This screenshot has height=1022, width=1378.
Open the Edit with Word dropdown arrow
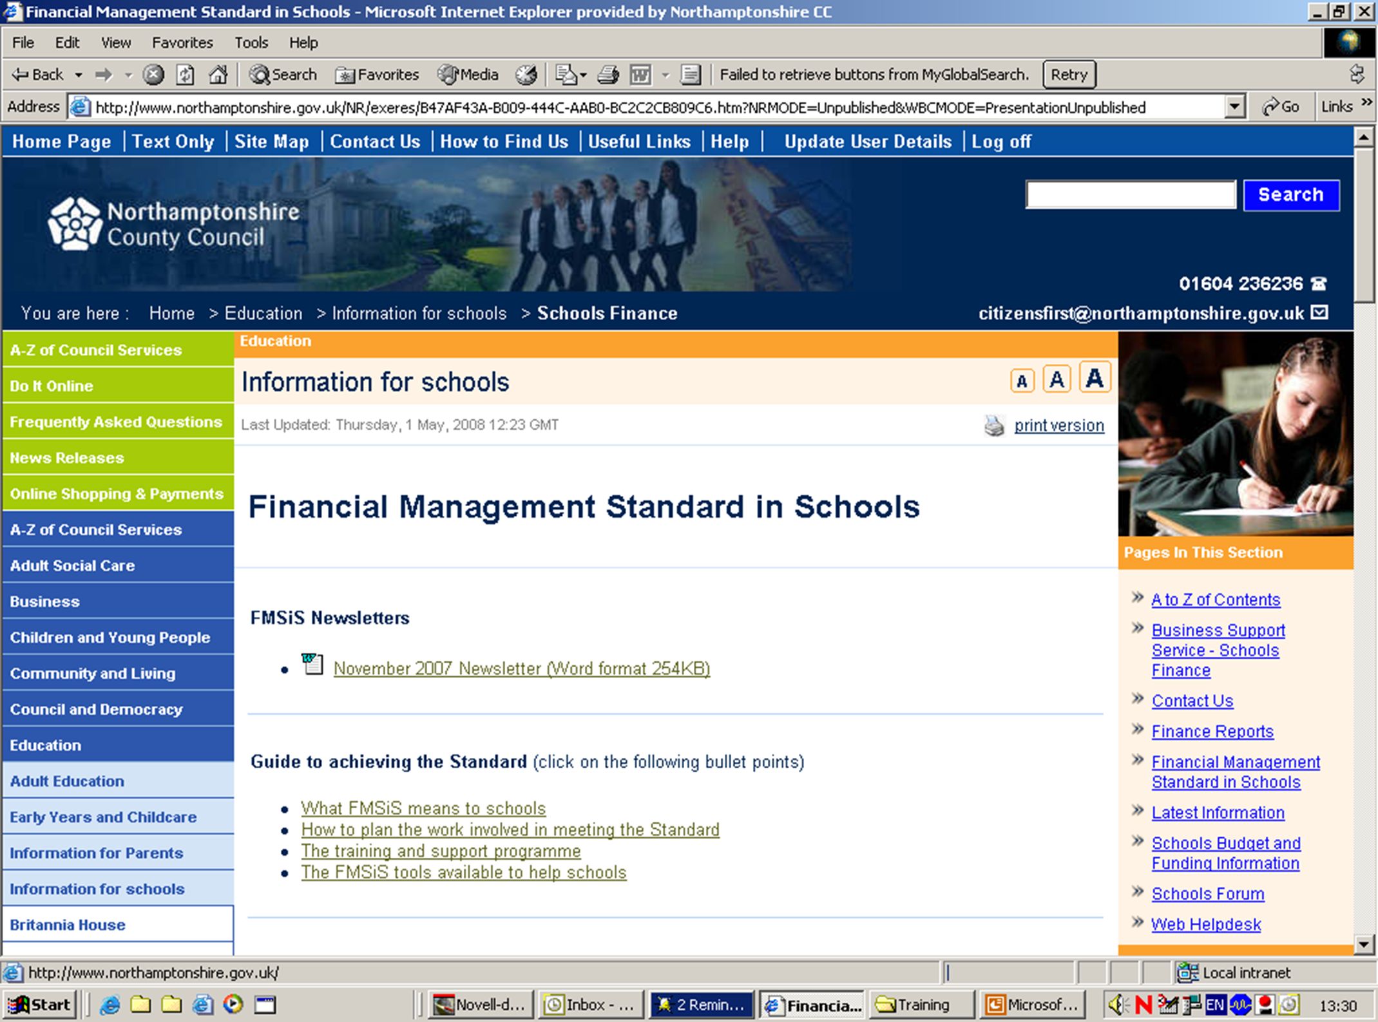pyautogui.click(x=665, y=75)
